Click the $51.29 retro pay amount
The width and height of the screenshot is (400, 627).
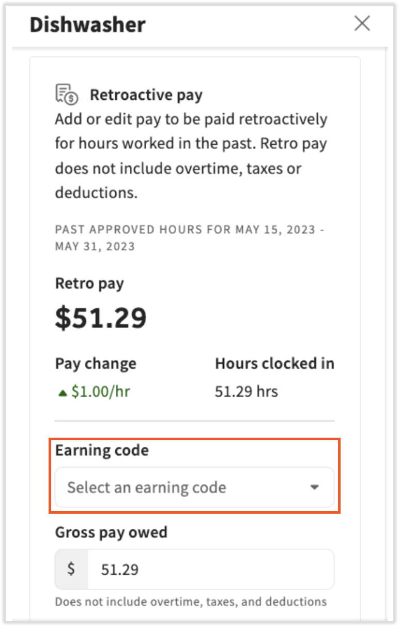pyautogui.click(x=101, y=319)
